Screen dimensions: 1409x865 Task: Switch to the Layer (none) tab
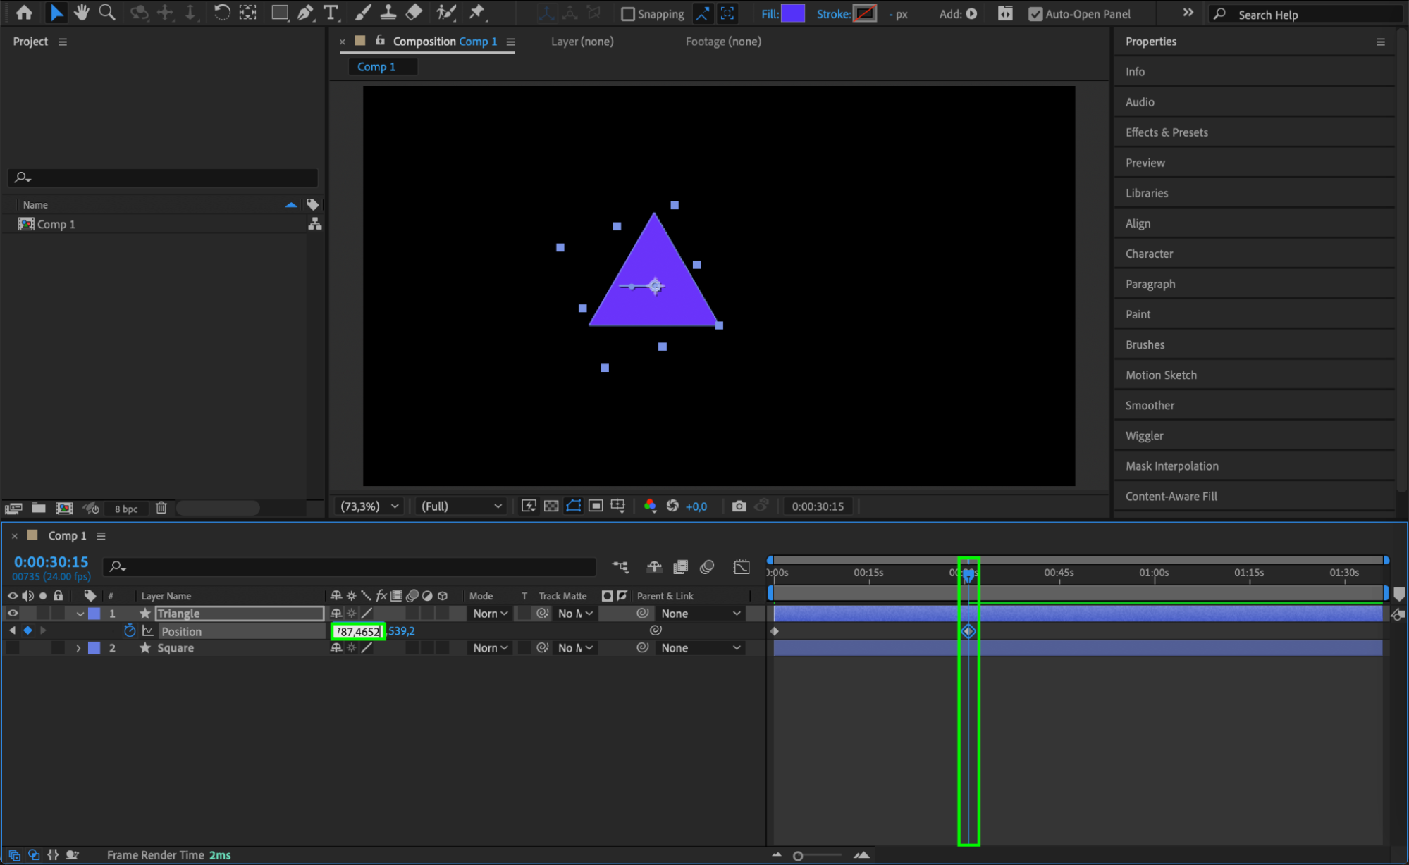point(582,42)
